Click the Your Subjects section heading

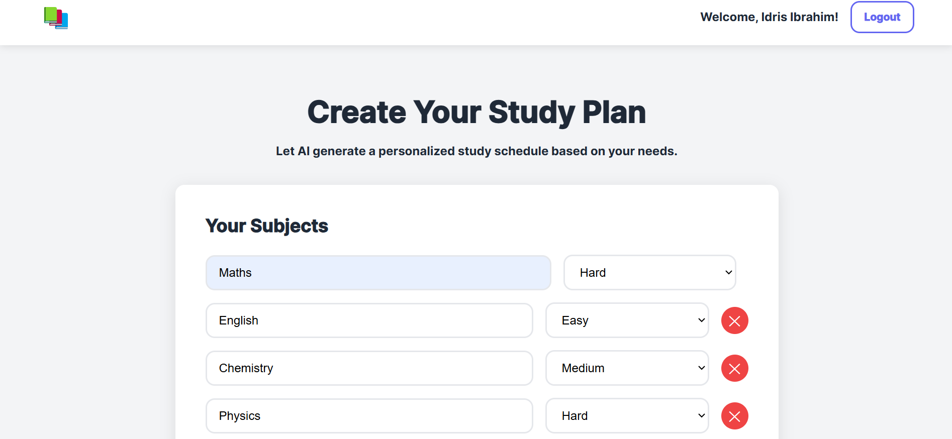pos(266,226)
